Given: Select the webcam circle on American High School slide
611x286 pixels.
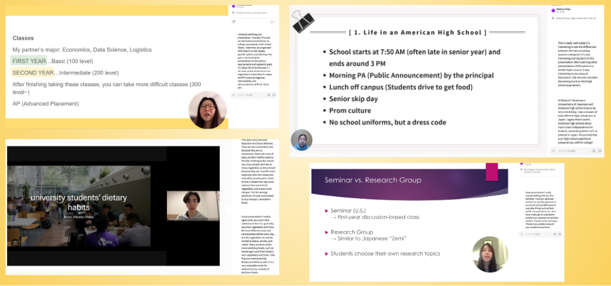Looking at the screenshot, I should pos(302,141).
